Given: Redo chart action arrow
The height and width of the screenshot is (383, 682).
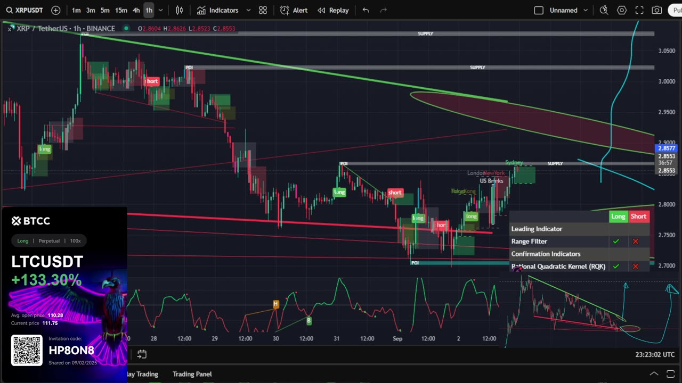Looking at the screenshot, I should (x=383, y=10).
